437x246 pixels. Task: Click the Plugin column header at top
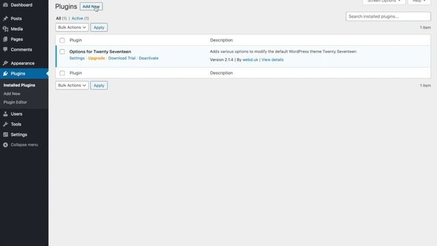(x=76, y=40)
